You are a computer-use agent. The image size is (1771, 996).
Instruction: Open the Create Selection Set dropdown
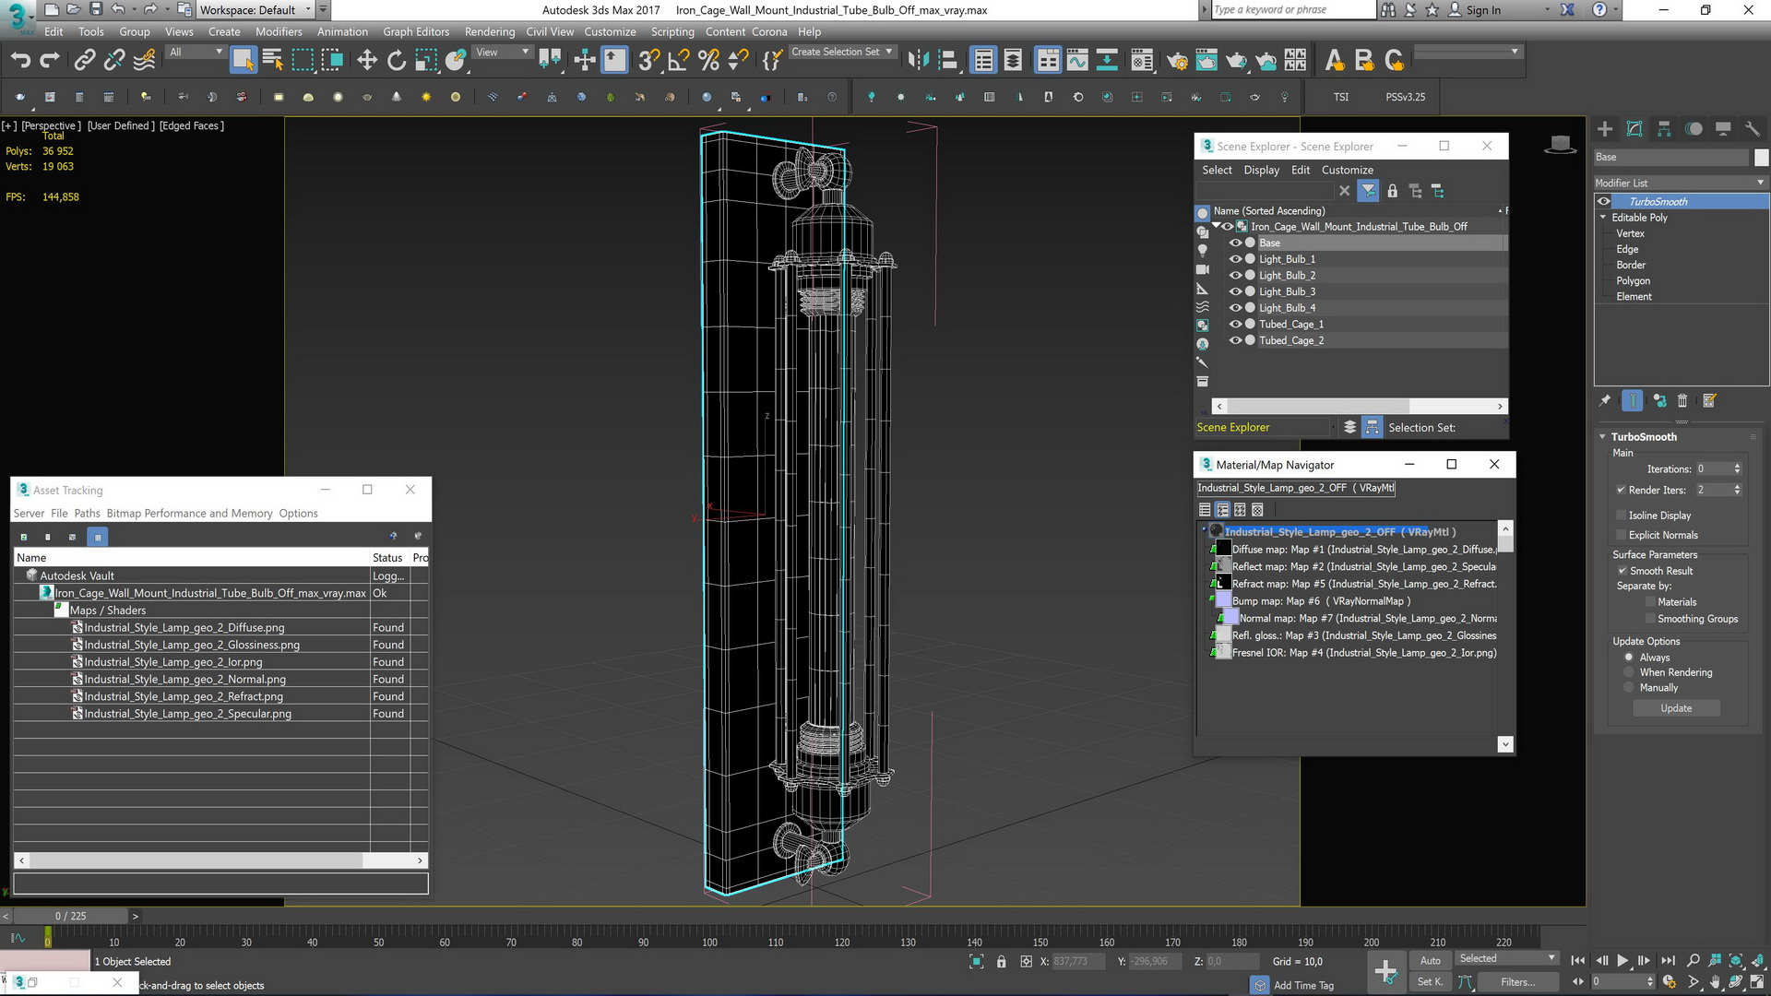point(842,53)
